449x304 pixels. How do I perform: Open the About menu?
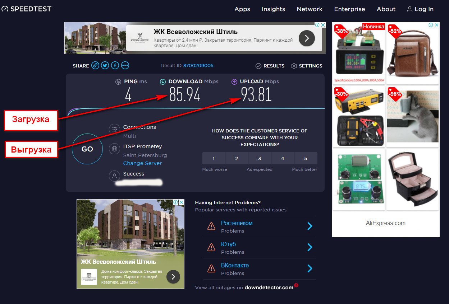[x=386, y=9]
